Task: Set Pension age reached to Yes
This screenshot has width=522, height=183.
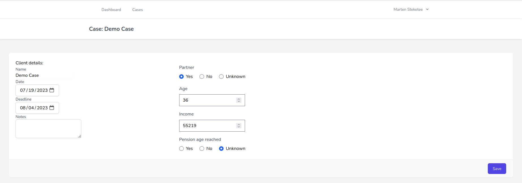Action: point(181,149)
